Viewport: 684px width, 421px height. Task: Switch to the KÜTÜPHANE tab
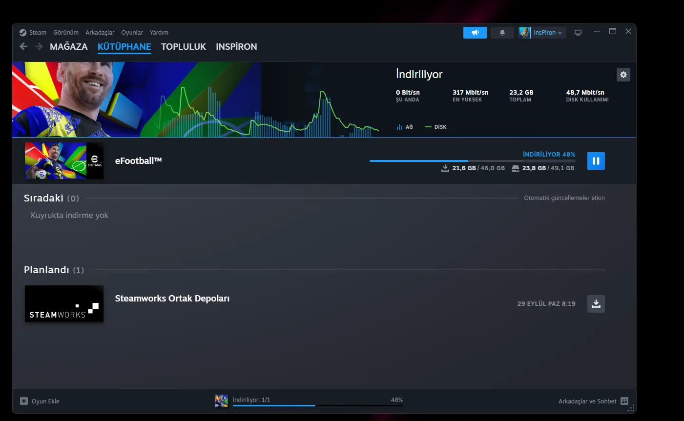(124, 47)
